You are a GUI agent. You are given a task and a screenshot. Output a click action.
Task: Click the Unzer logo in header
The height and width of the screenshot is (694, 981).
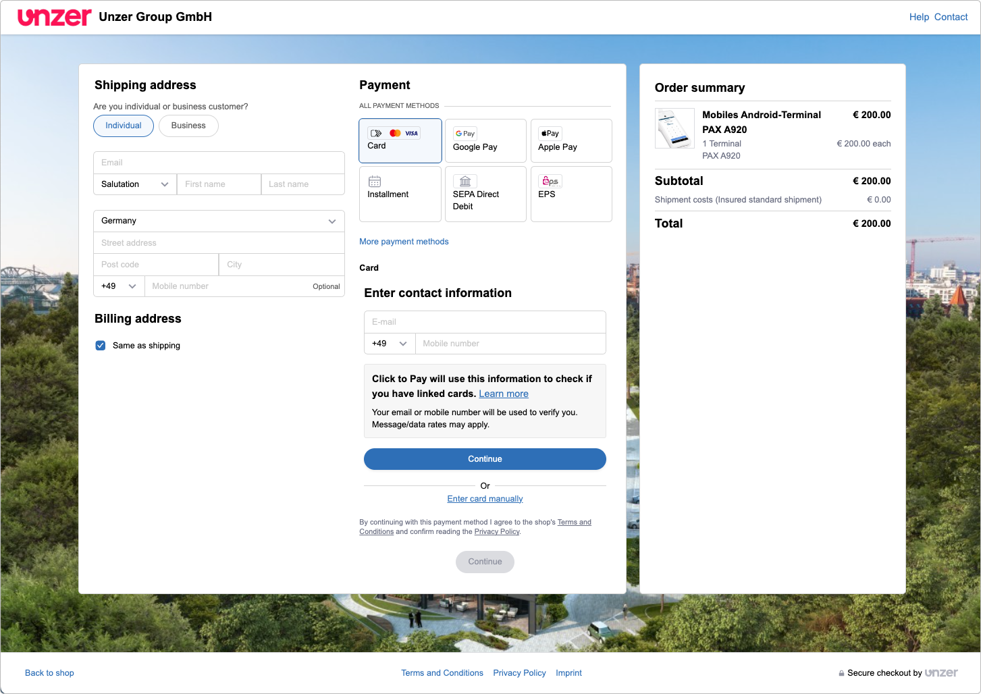pyautogui.click(x=54, y=17)
